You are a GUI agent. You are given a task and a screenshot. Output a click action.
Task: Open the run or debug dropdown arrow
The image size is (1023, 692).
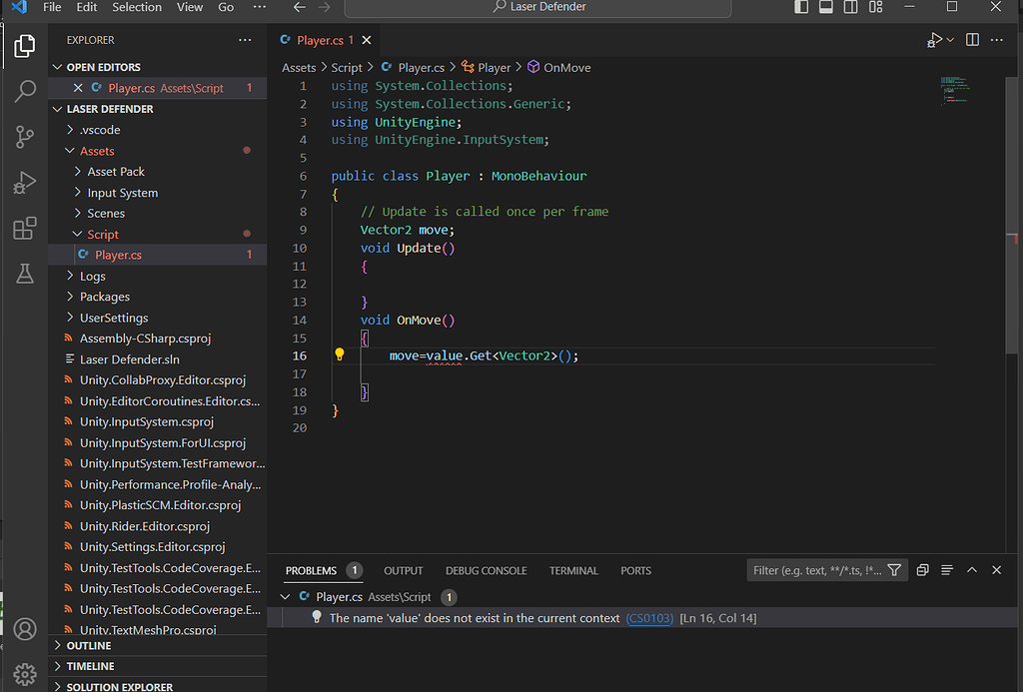point(949,40)
